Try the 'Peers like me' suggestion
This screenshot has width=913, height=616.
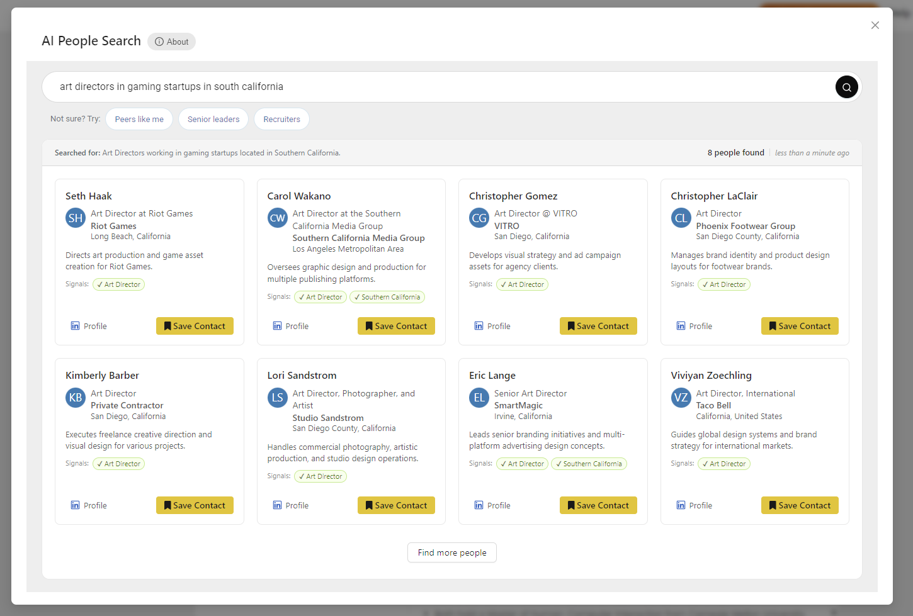139,119
